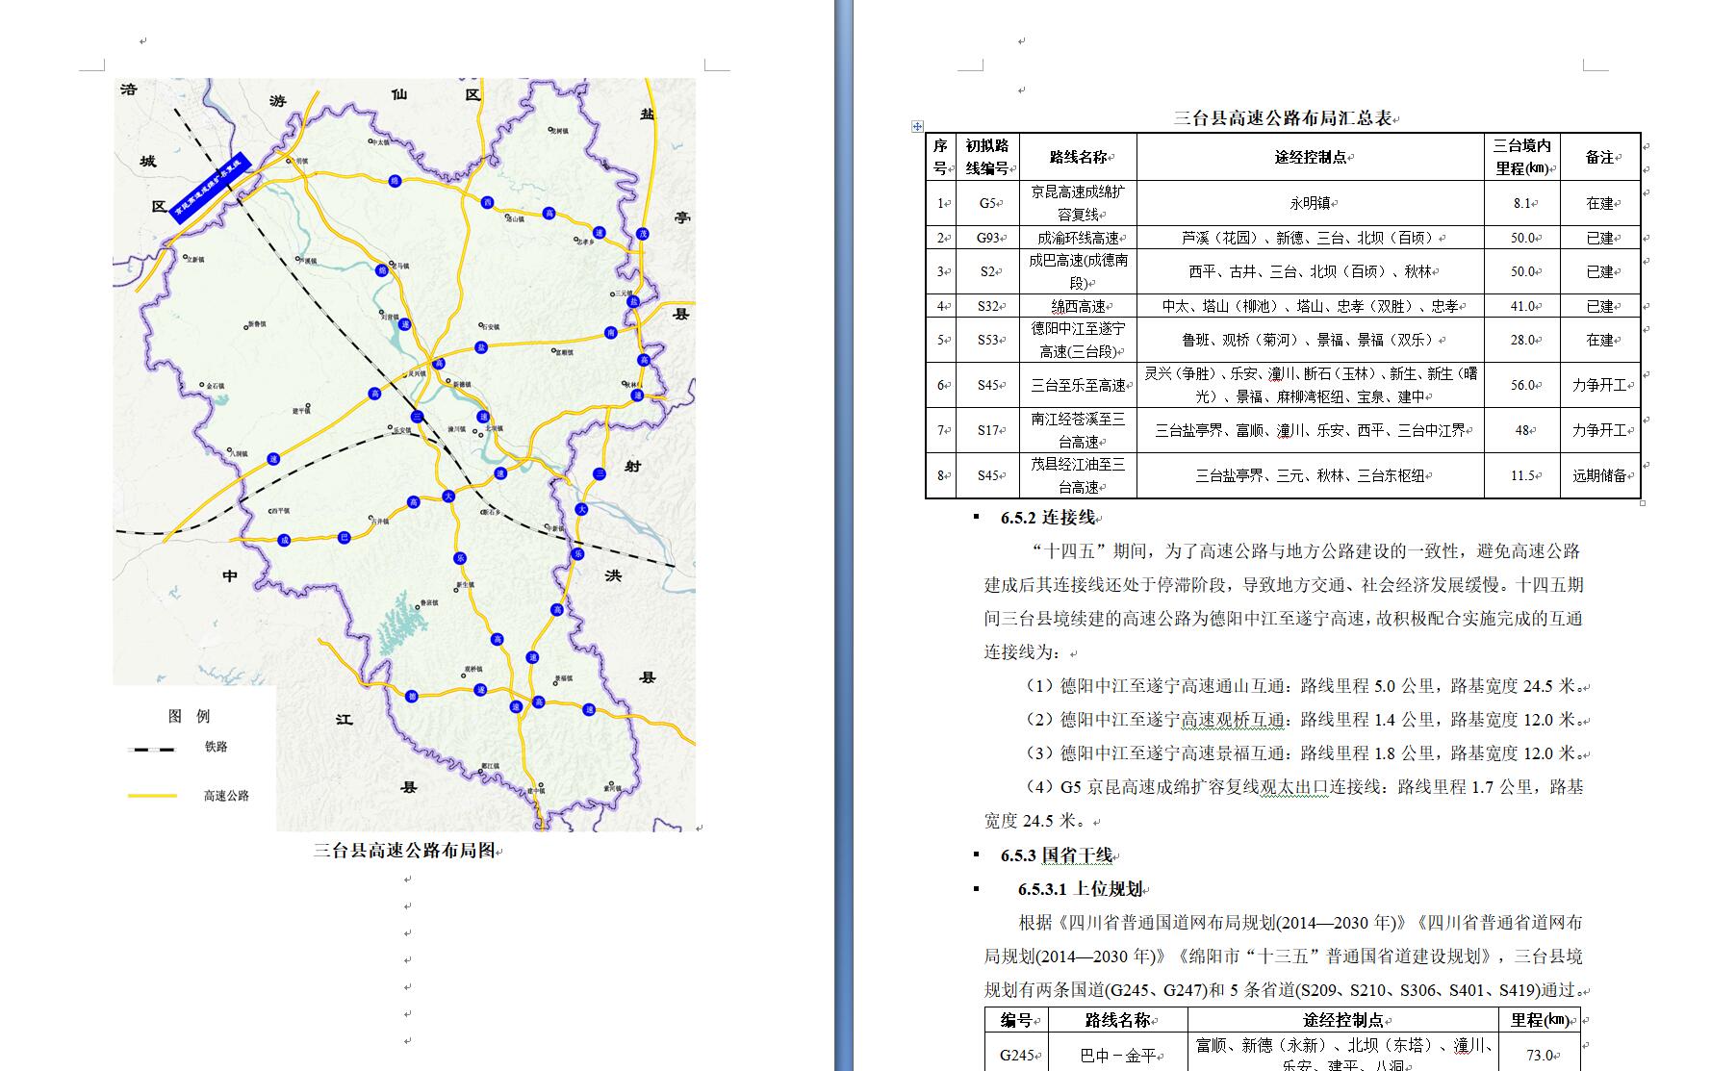Click the route name 成渝环线高速

click(1078, 238)
